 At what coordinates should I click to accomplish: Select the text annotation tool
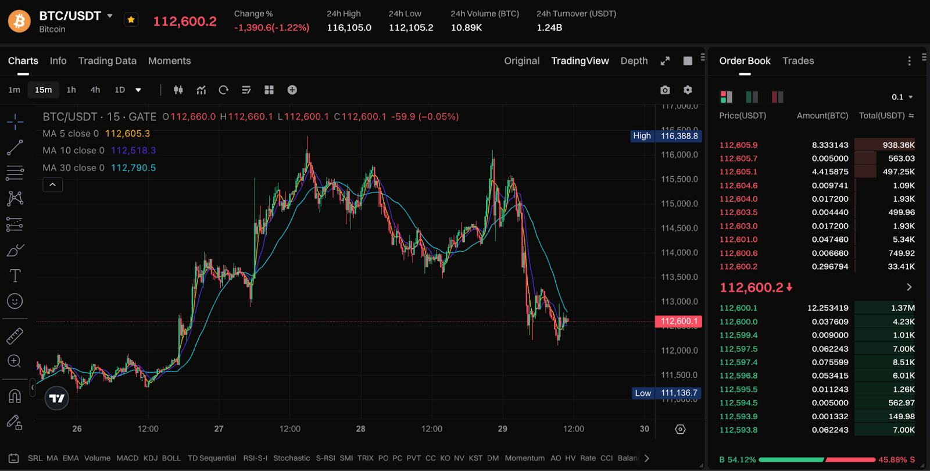coord(15,276)
